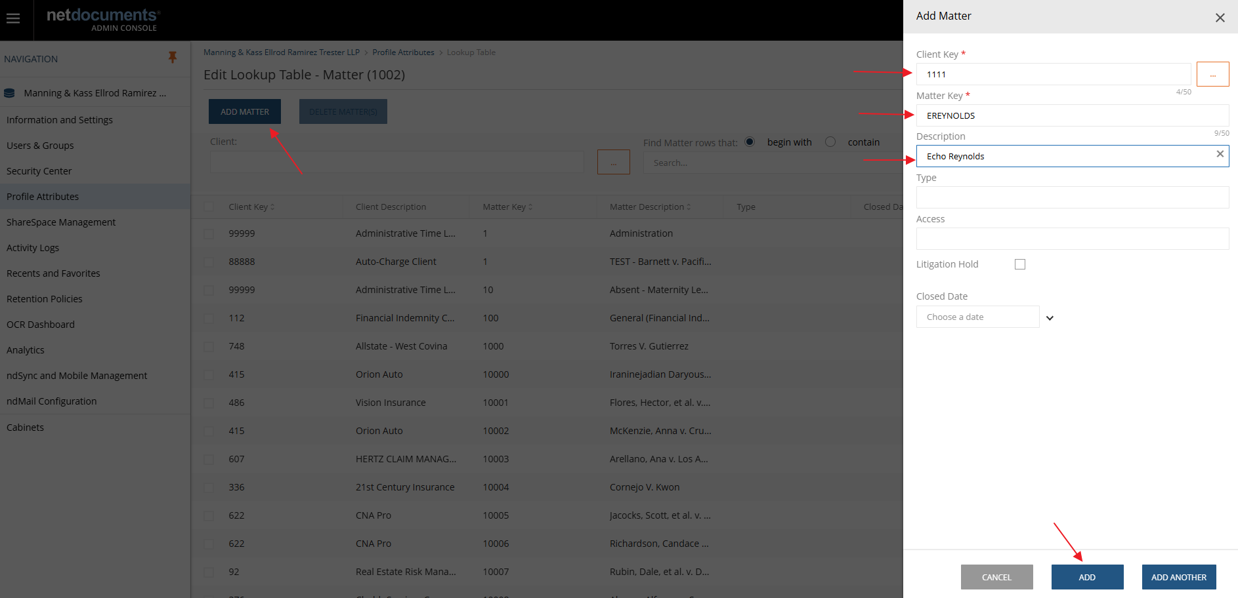Open the Closed Date 'Choose a date' field
The image size is (1238, 598).
click(x=977, y=317)
